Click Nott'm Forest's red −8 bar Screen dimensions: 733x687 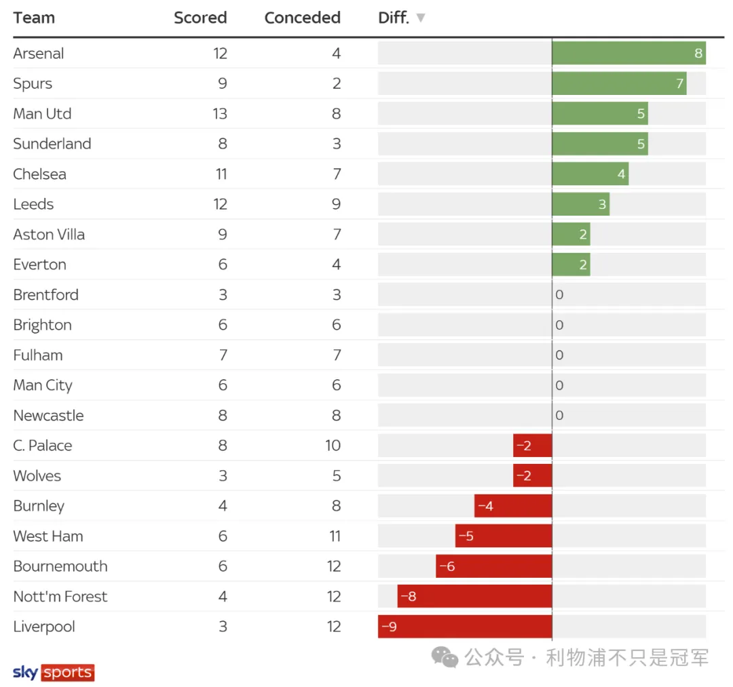(x=474, y=597)
